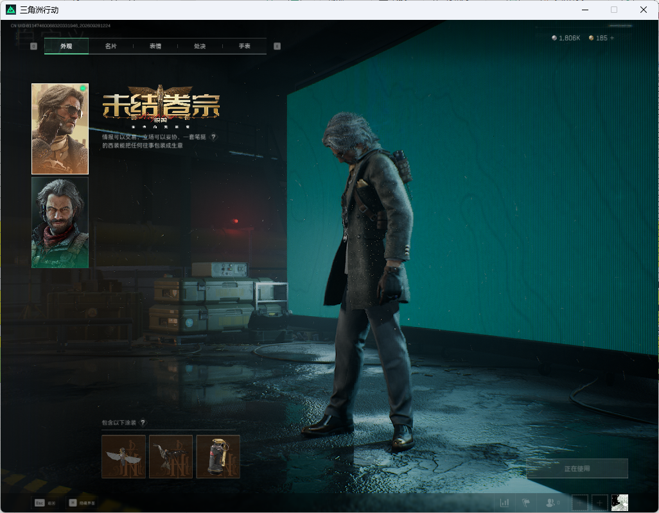Open the 手表 tab

244,46
